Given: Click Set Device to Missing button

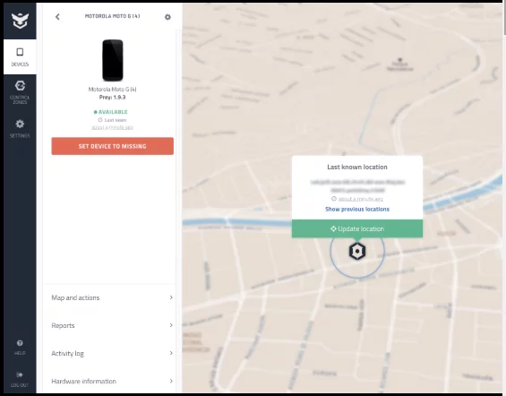Looking at the screenshot, I should [112, 146].
